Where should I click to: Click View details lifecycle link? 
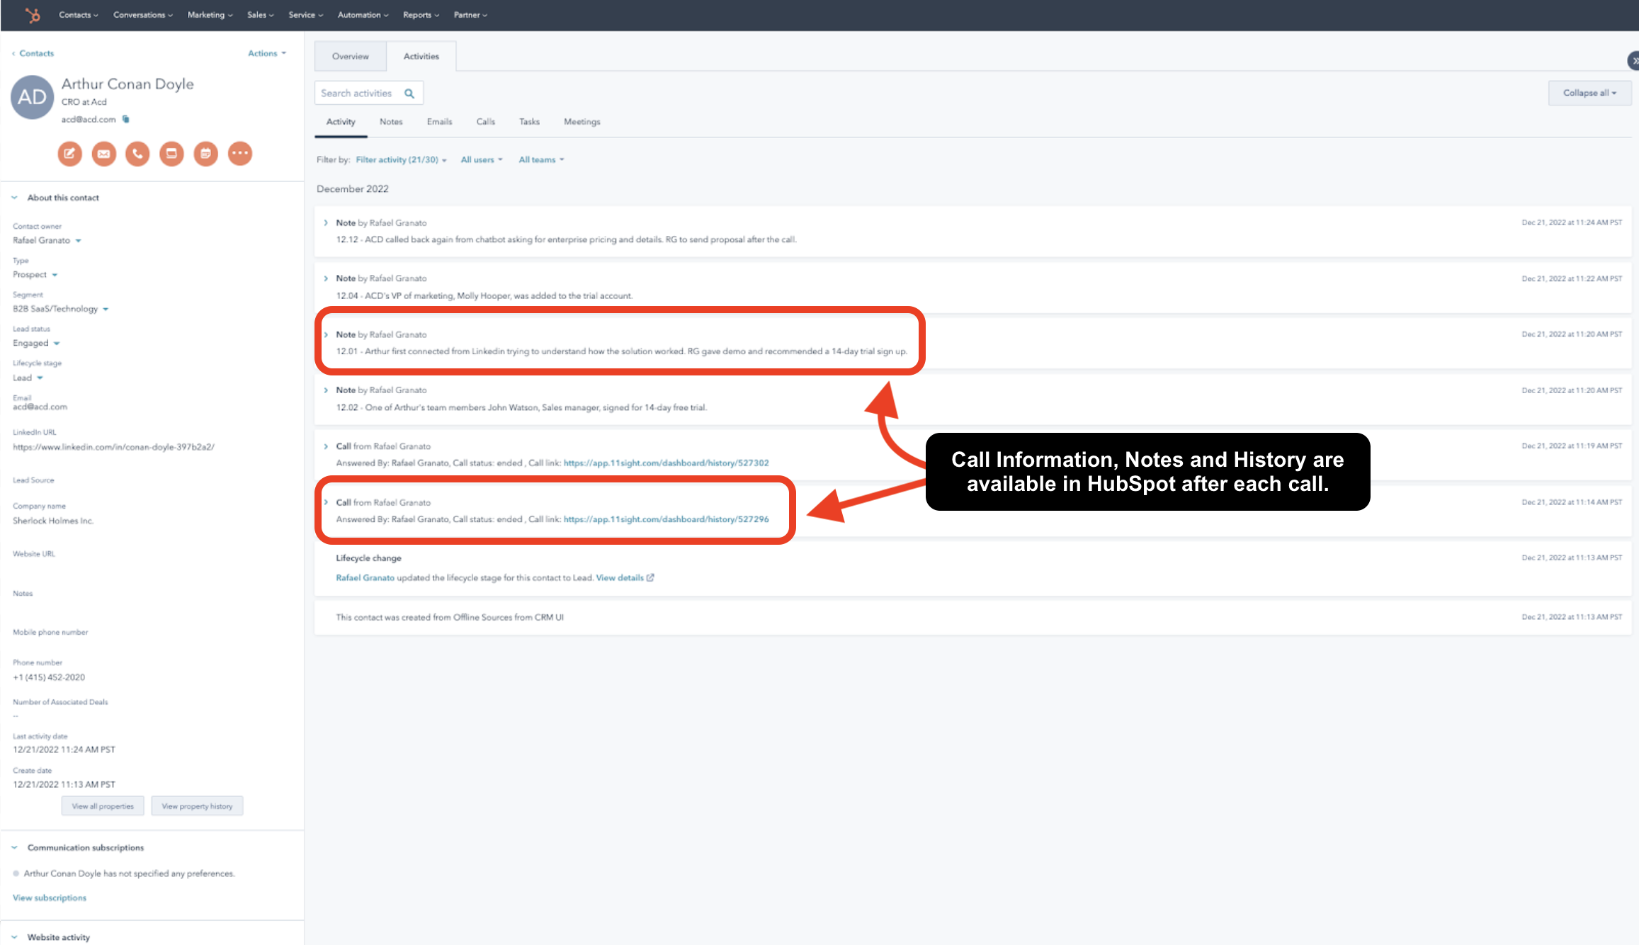(620, 577)
